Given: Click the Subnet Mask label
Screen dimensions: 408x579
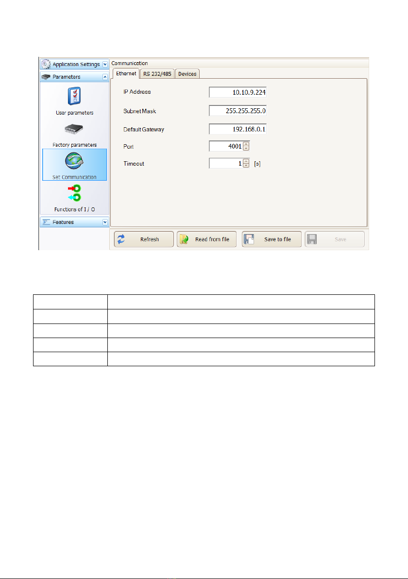Looking at the screenshot, I should (139, 111).
